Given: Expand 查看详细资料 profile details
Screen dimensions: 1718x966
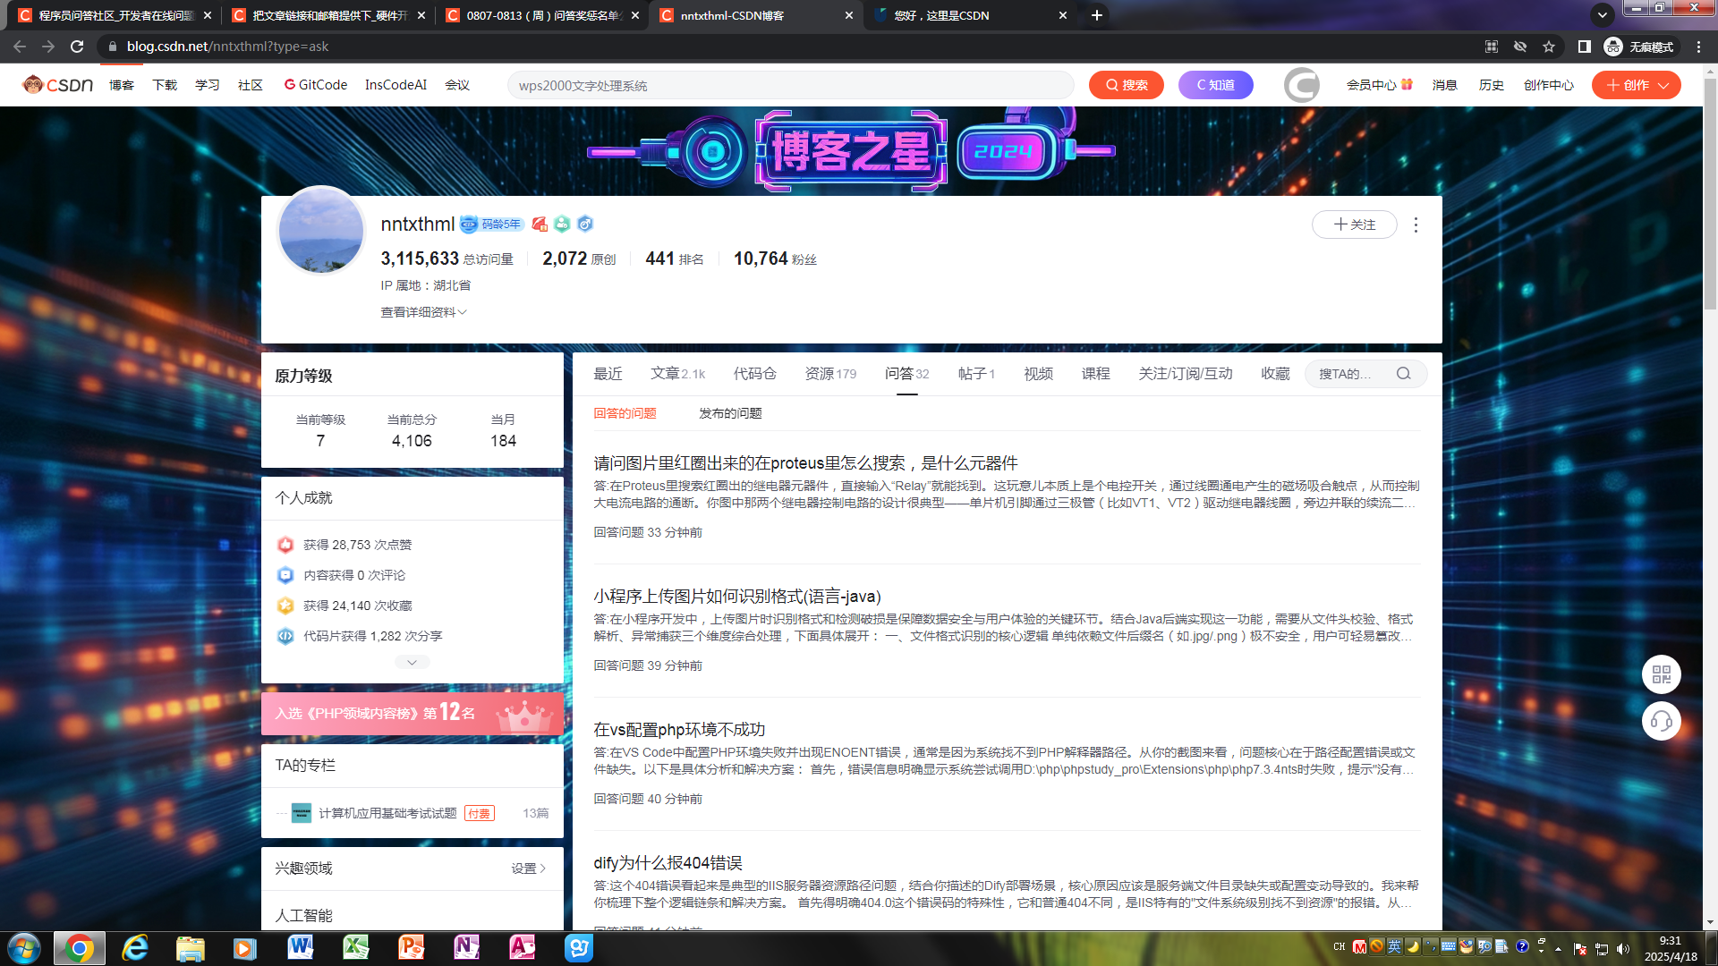Looking at the screenshot, I should click(x=424, y=312).
